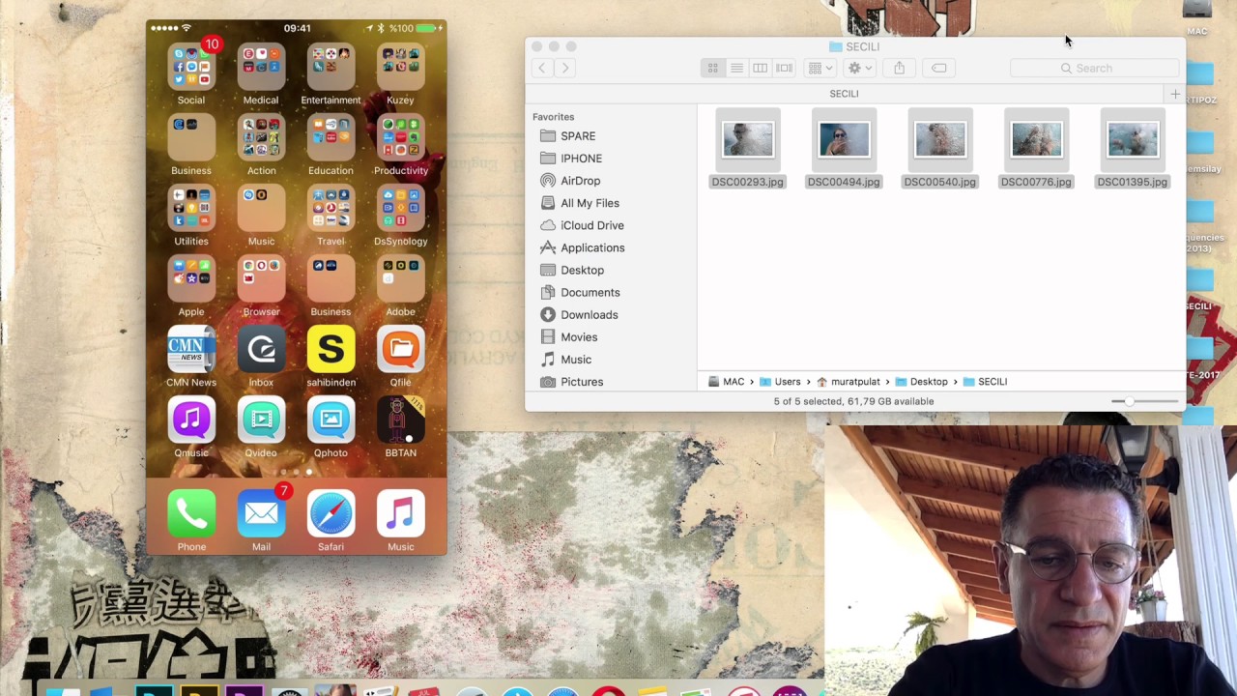1237x696 pixels.
Task: Select the DSC00494.jpg thumbnail
Action: click(844, 140)
